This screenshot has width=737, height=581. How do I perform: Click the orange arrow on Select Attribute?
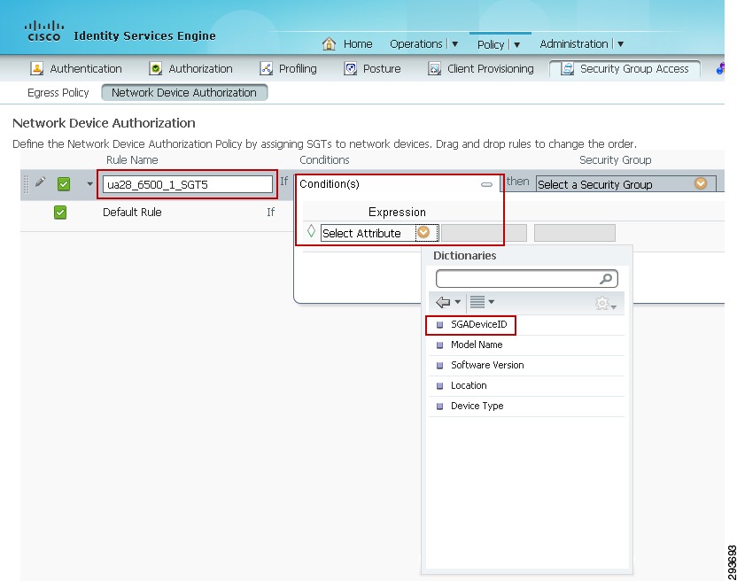423,232
